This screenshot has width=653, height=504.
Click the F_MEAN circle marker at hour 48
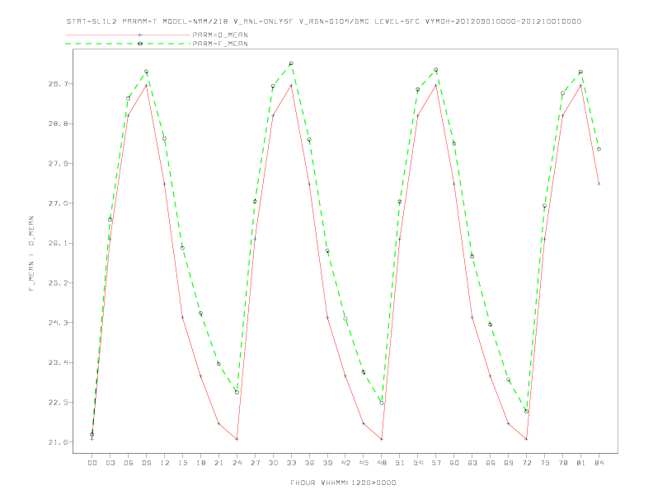(382, 403)
